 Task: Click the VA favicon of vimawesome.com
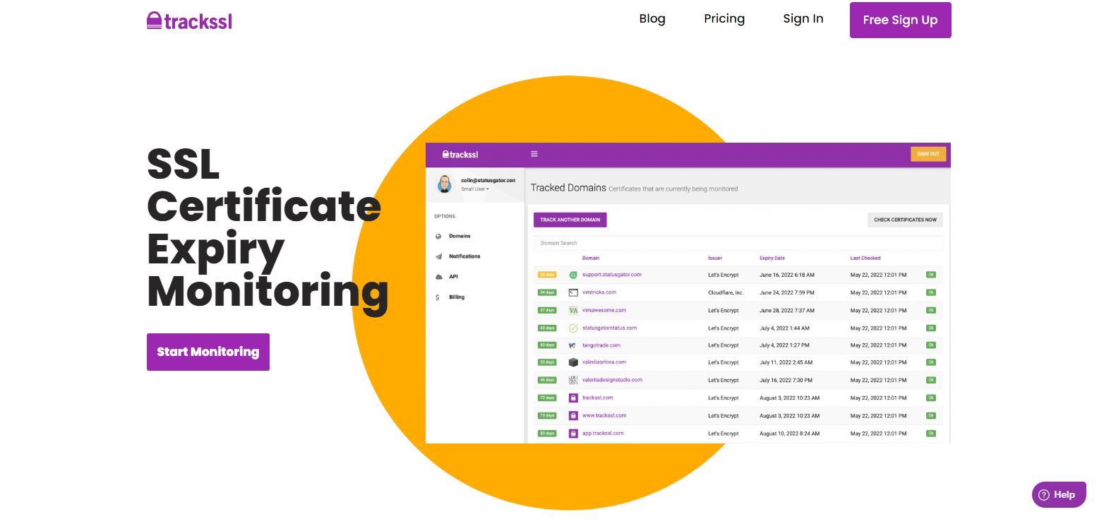[x=573, y=310]
